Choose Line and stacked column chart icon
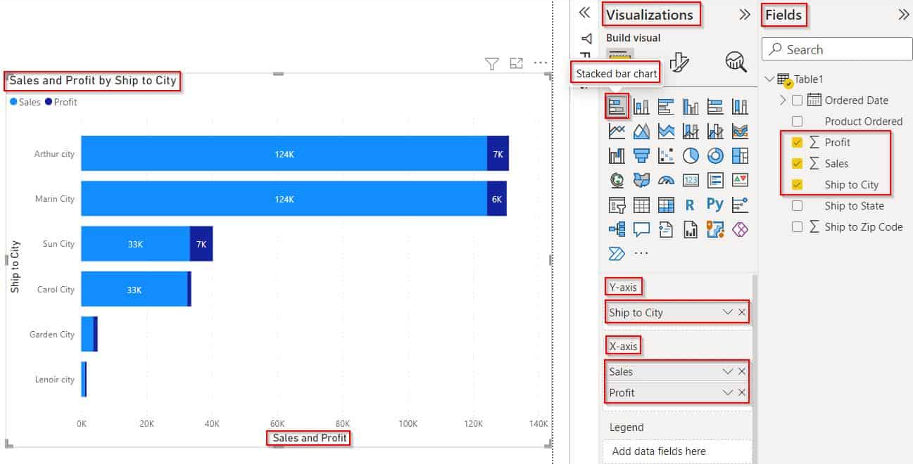 (691, 131)
